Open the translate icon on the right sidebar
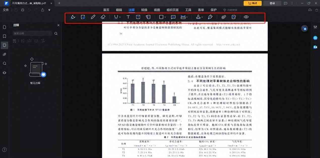 [x=315, y=47]
